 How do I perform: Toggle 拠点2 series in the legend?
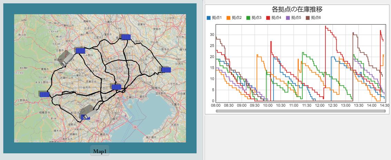point(236,18)
